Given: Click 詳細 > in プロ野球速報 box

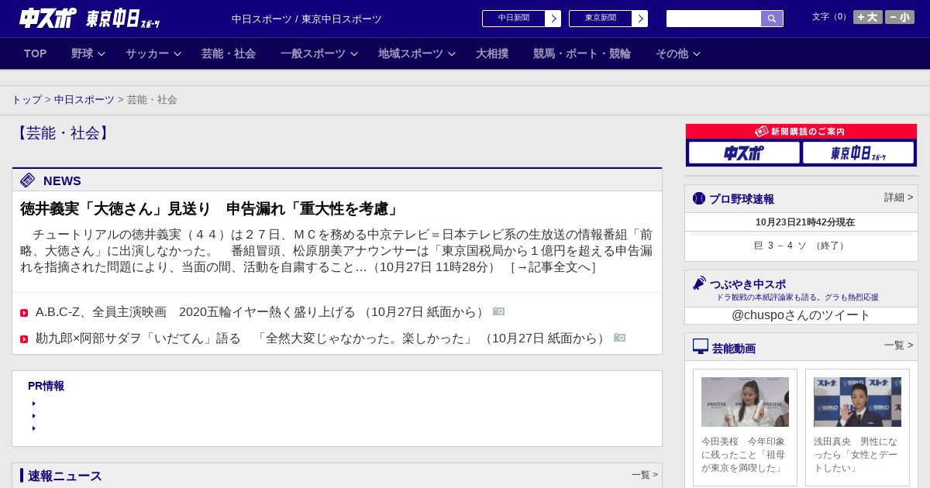Looking at the screenshot, I should click(898, 198).
